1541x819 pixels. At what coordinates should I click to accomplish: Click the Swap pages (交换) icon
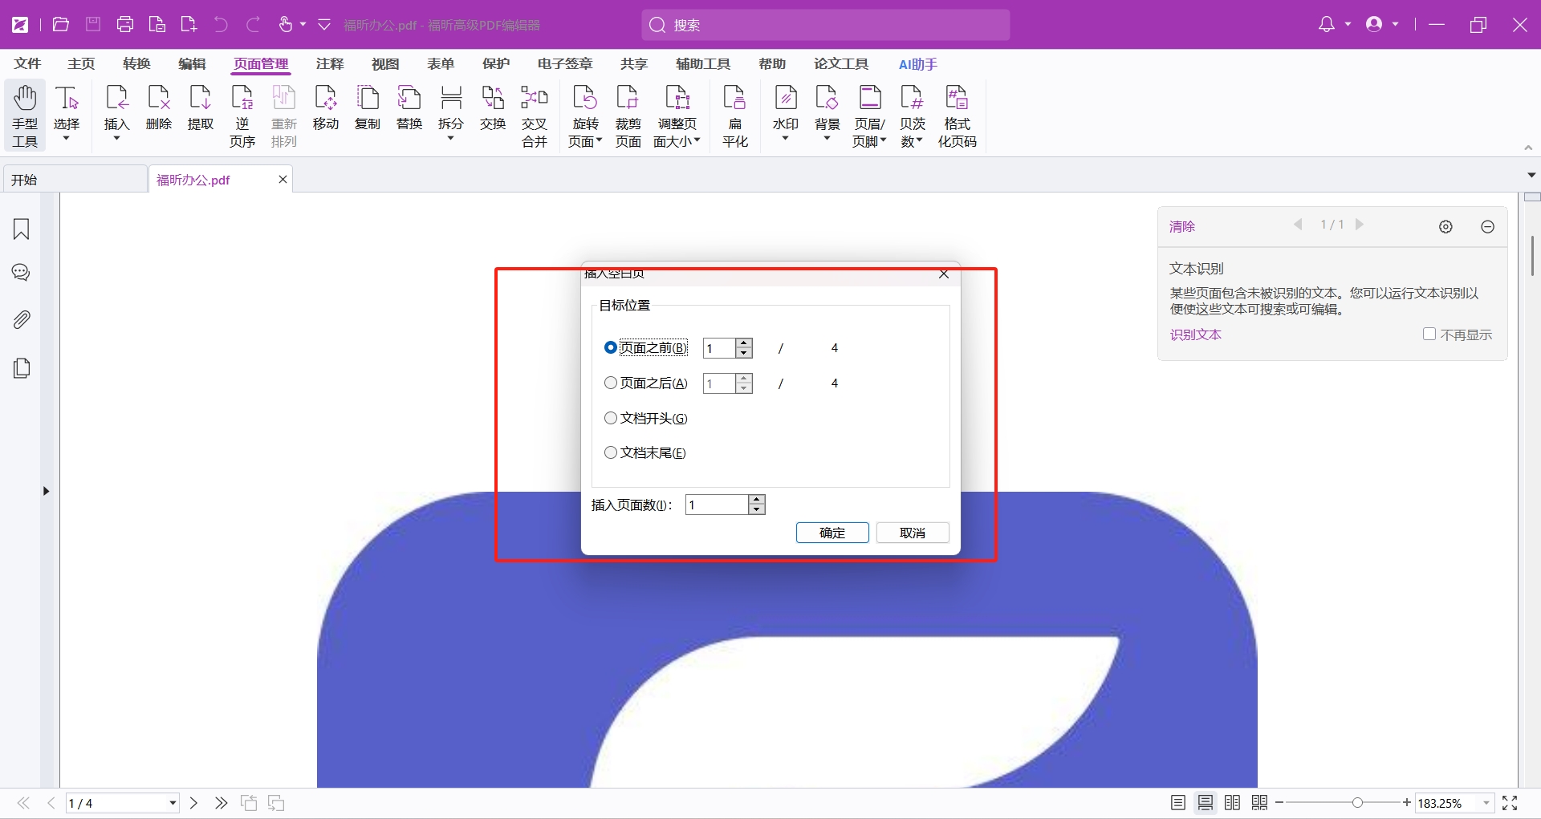(493, 108)
